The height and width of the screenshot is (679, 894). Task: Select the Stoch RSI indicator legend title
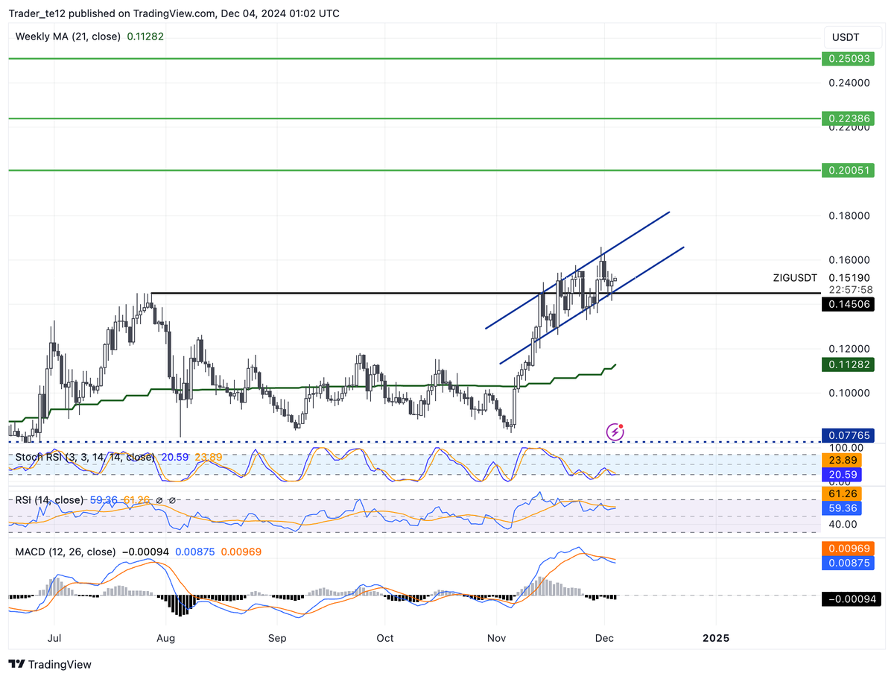click(86, 457)
